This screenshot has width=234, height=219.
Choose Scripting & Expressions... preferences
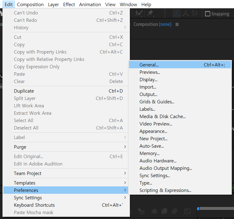pyautogui.click(x=180, y=190)
